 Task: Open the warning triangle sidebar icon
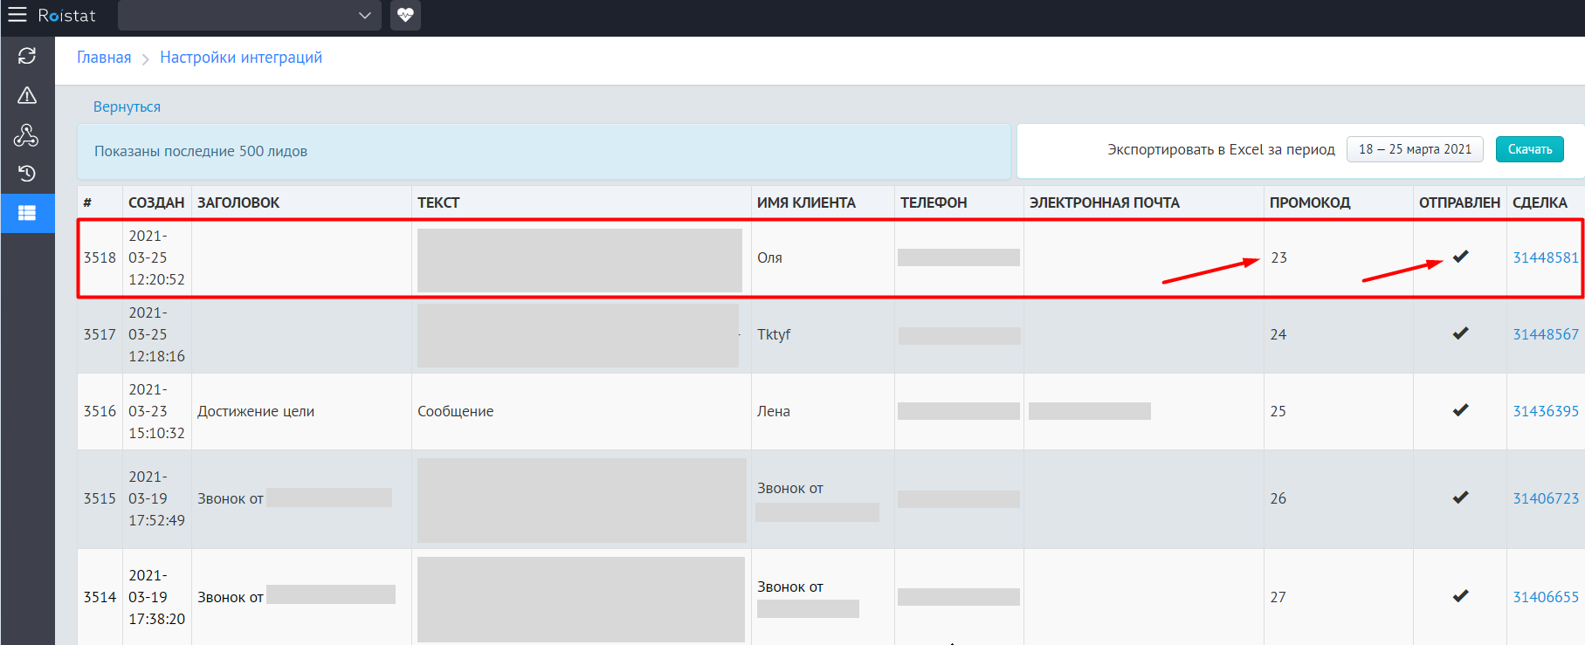(x=27, y=95)
